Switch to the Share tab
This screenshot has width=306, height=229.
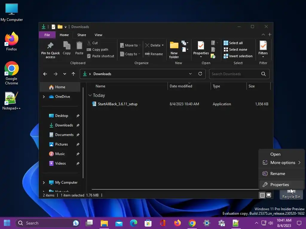tap(82, 35)
